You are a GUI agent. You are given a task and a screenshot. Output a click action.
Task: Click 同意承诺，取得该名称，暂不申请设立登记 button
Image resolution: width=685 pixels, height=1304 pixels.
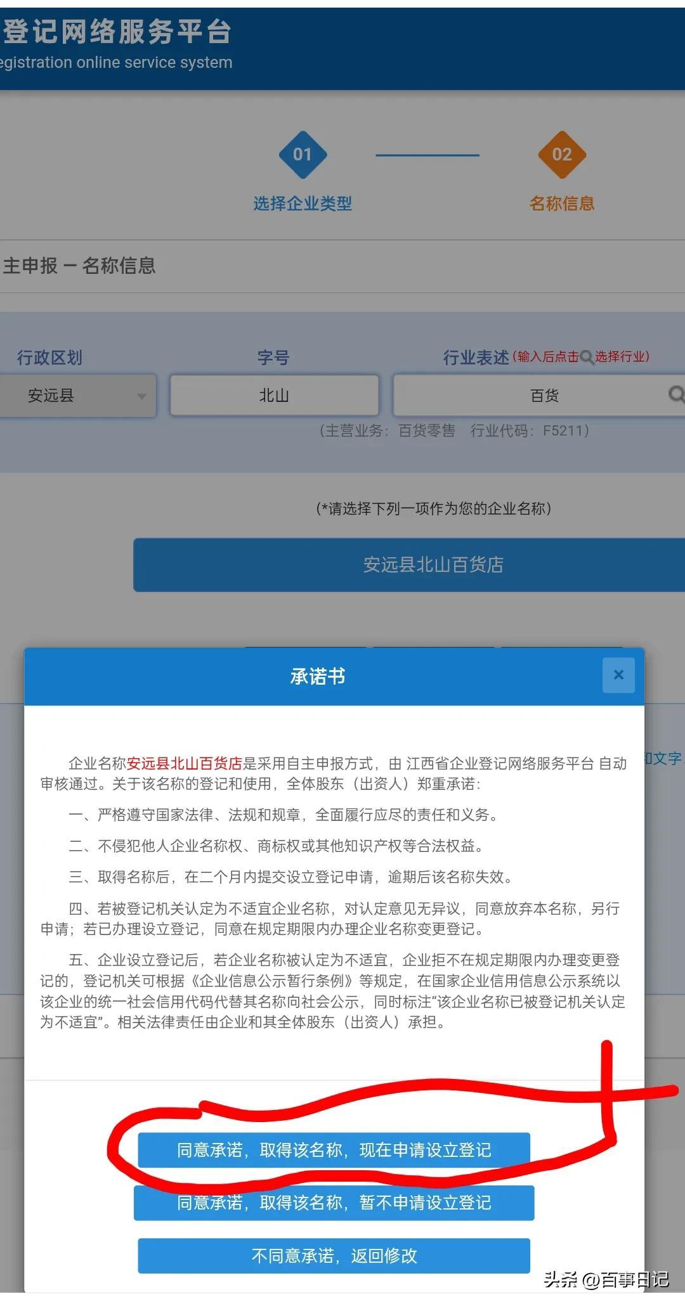[334, 1203]
